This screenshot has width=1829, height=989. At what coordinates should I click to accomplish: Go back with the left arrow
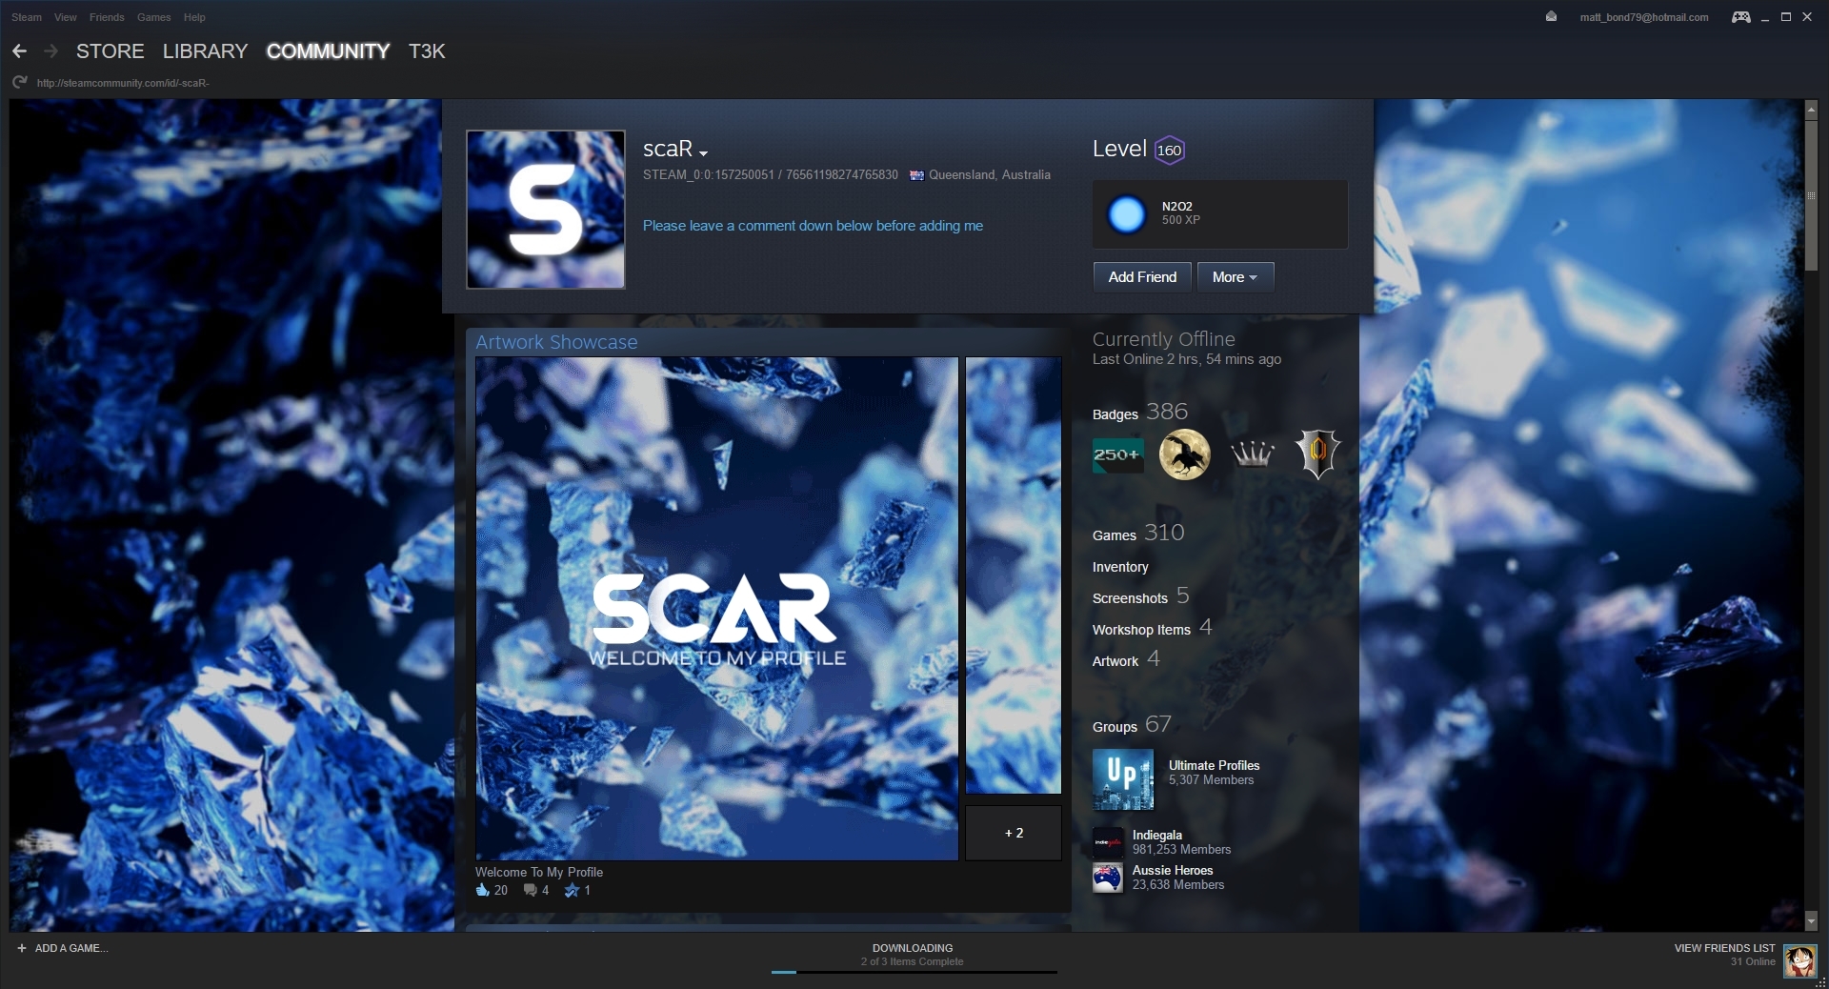(x=19, y=51)
